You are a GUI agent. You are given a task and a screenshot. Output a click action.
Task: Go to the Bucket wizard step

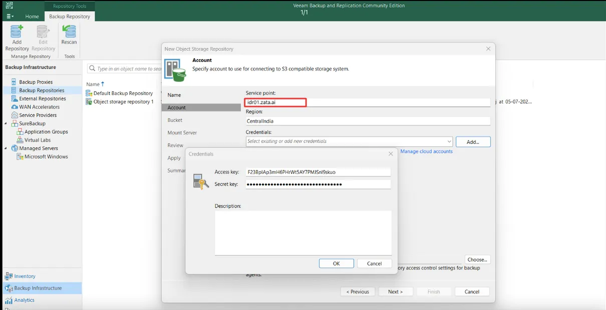tap(175, 120)
